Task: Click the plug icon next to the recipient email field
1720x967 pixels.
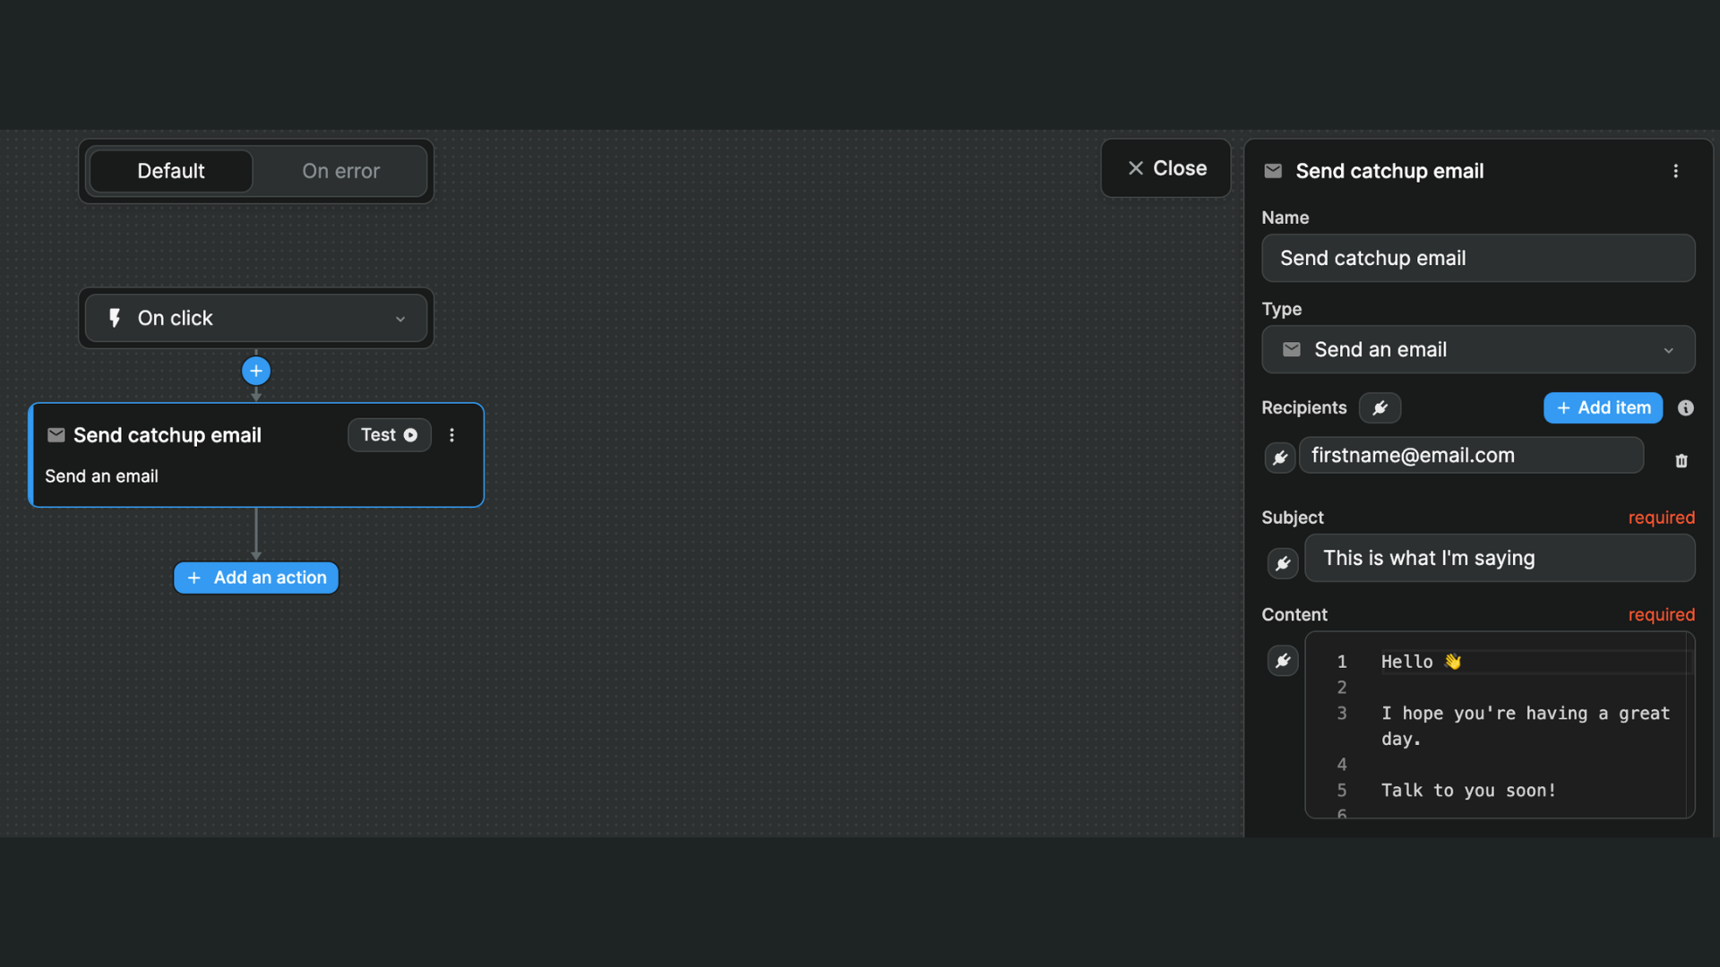Action: (1279, 456)
